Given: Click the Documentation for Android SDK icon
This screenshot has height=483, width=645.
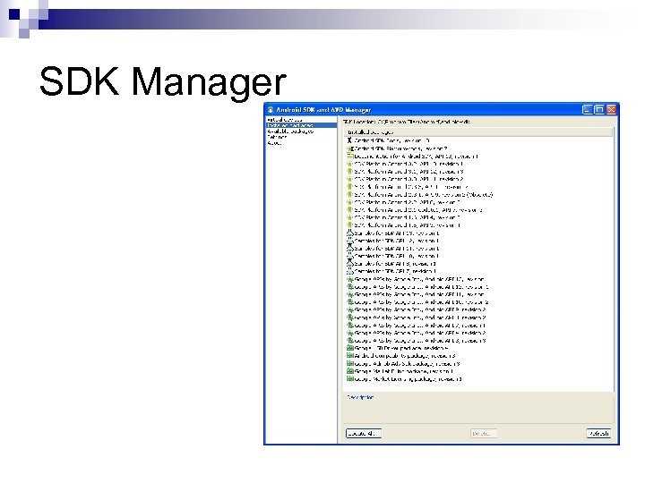Looking at the screenshot, I should click(349, 156).
